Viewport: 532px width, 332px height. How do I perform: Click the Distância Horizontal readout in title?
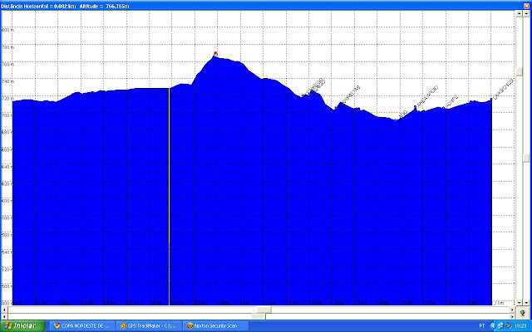click(38, 6)
